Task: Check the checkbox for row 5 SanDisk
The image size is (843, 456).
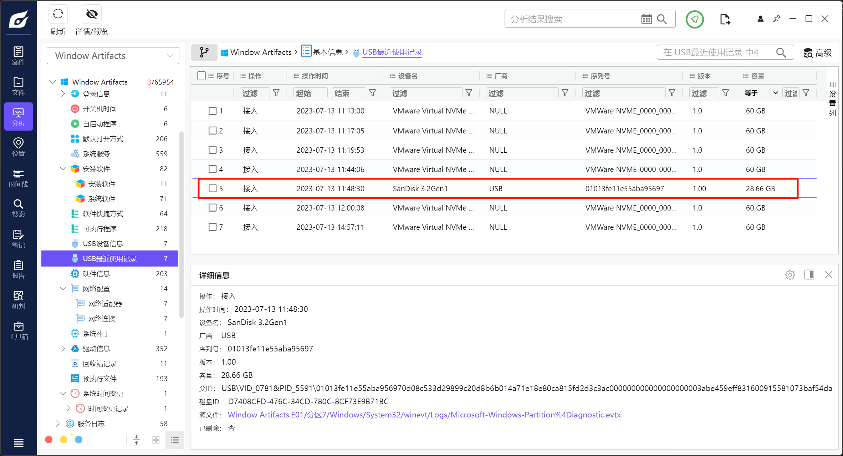Action: (x=213, y=188)
